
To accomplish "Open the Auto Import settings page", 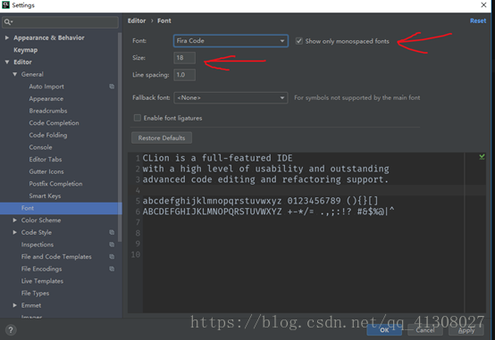I will coord(46,87).
